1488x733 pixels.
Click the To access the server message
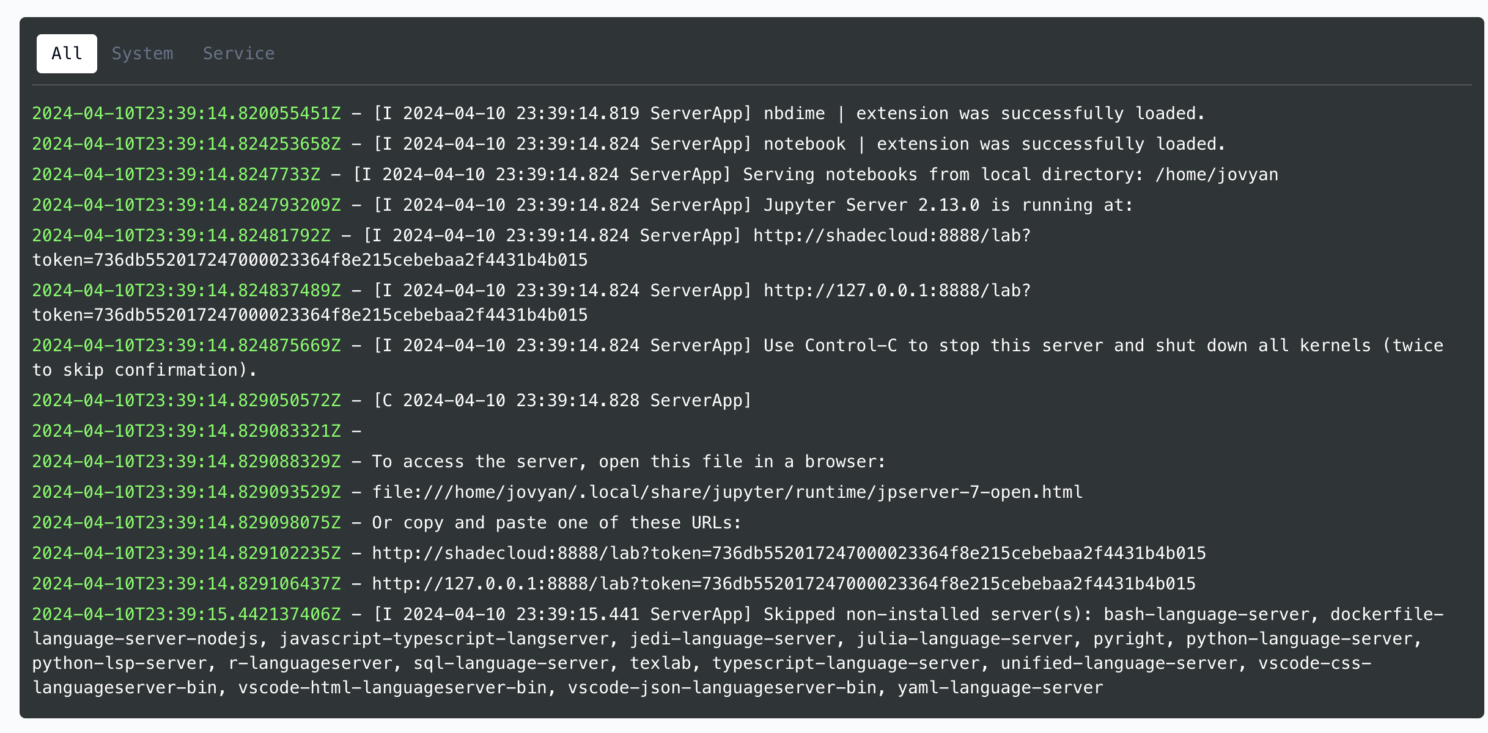point(628,462)
